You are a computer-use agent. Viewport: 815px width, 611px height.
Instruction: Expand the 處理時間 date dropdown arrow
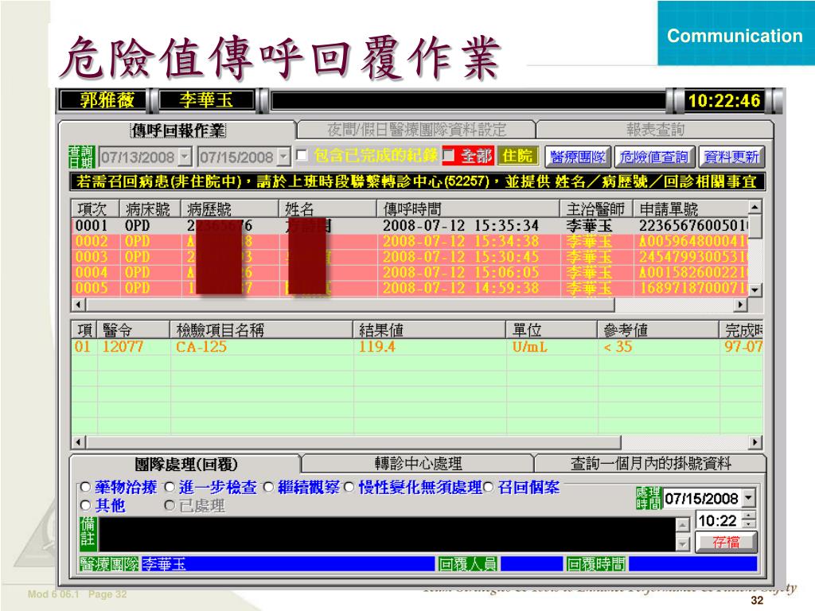point(748,498)
